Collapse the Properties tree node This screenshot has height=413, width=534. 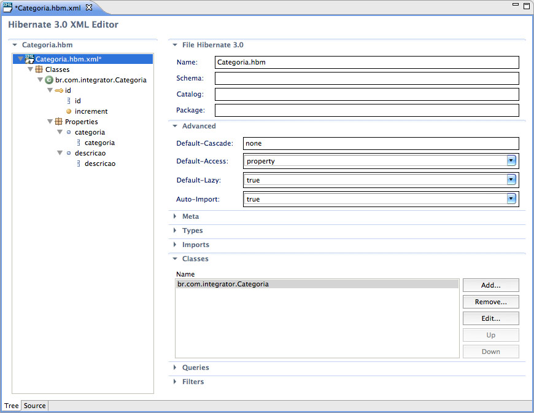tap(50, 122)
